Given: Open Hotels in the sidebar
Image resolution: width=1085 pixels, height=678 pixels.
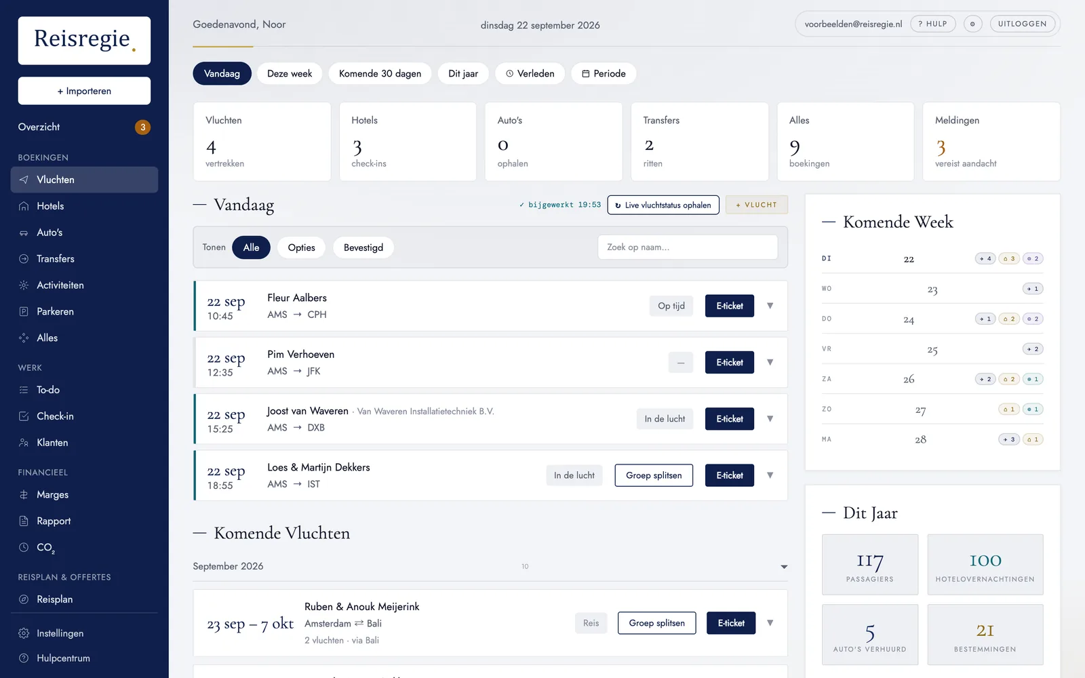Looking at the screenshot, I should pos(84,206).
